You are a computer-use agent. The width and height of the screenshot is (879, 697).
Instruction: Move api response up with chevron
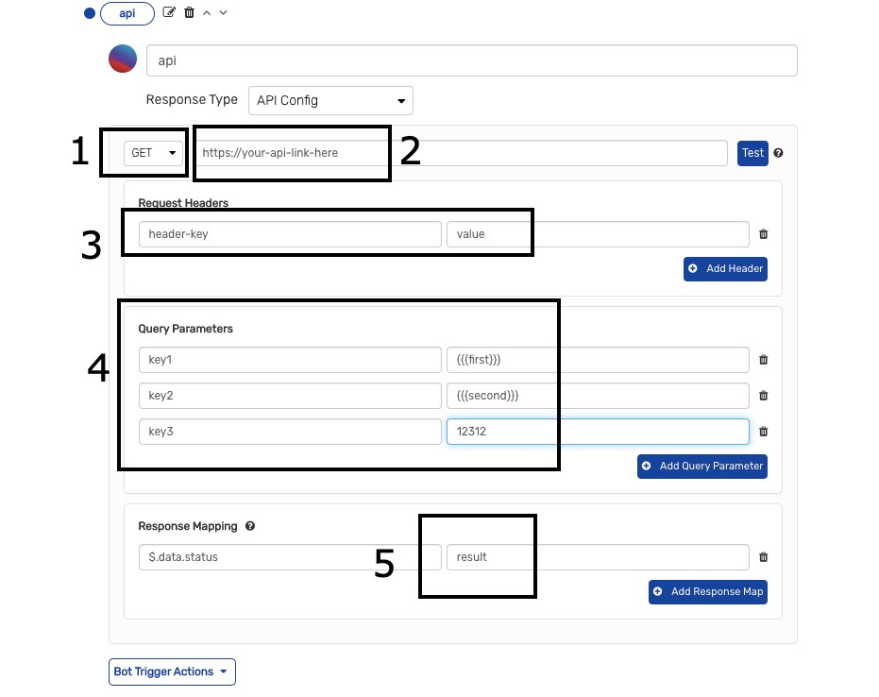pos(207,12)
